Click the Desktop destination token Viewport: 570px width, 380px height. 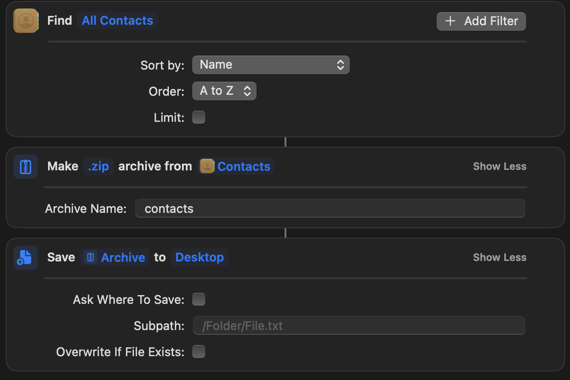[x=200, y=257]
